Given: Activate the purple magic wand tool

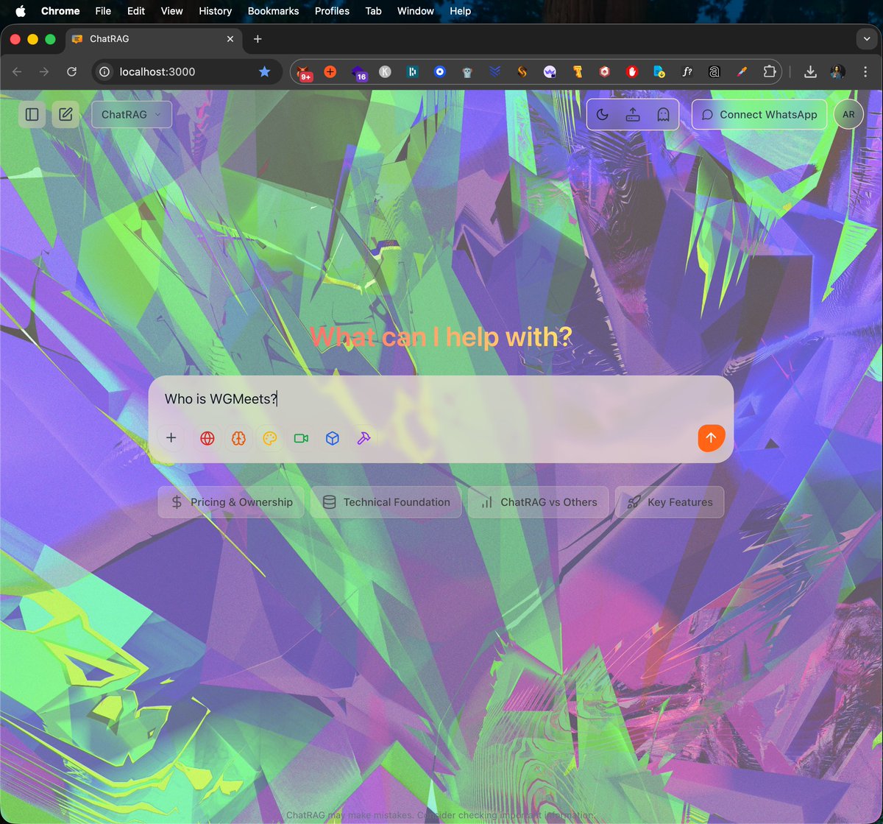Looking at the screenshot, I should pos(363,438).
